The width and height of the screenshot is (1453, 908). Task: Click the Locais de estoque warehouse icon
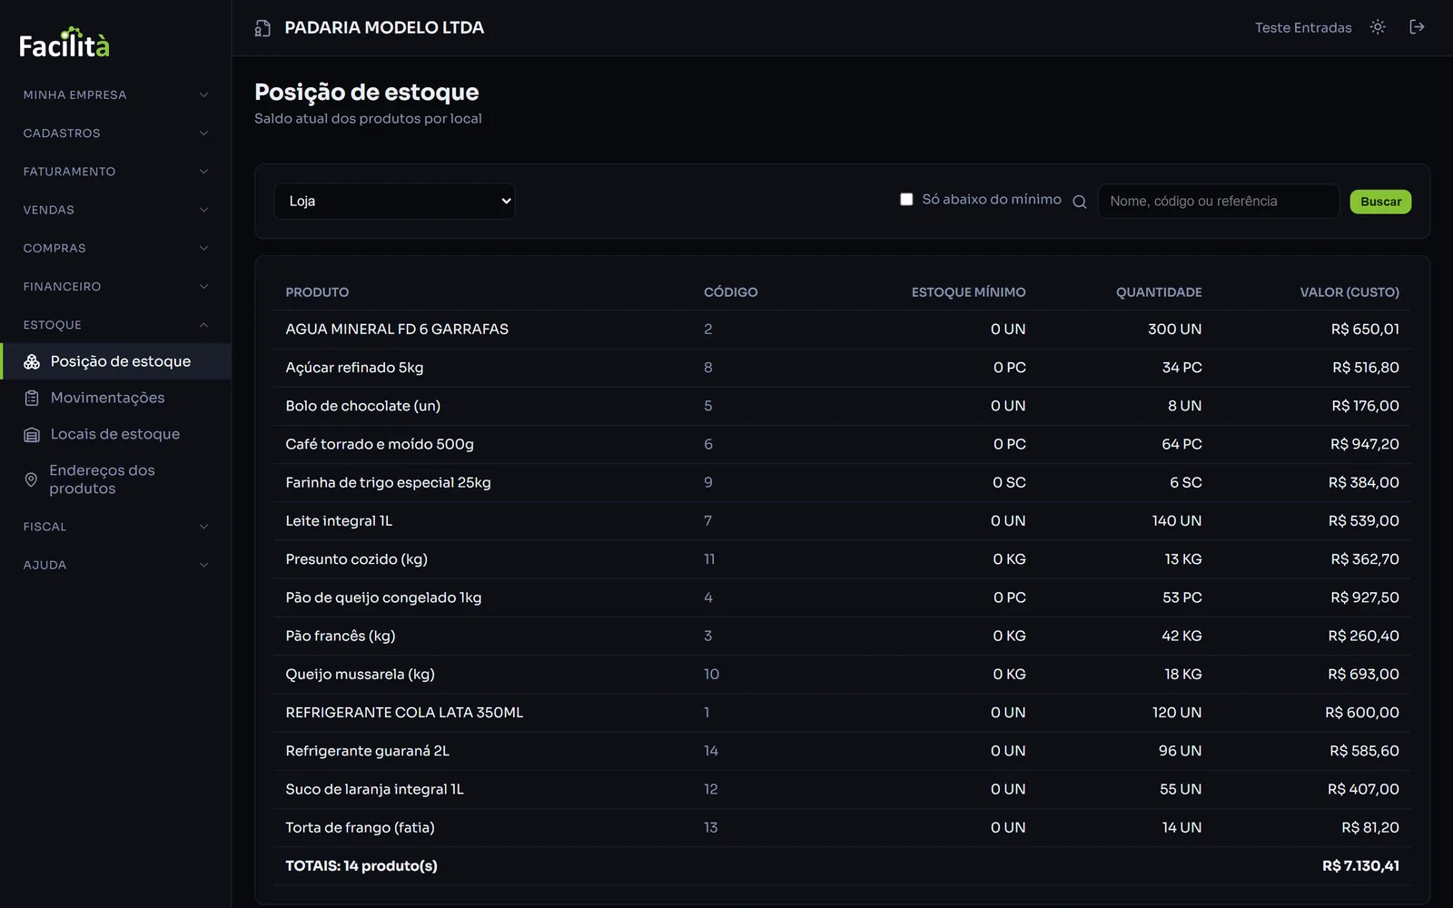pos(32,434)
